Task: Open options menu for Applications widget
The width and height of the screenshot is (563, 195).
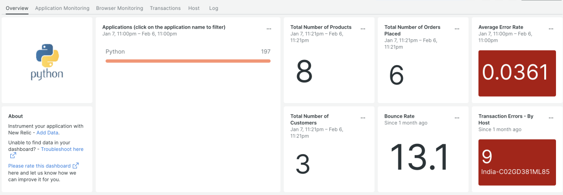Action: tap(269, 29)
